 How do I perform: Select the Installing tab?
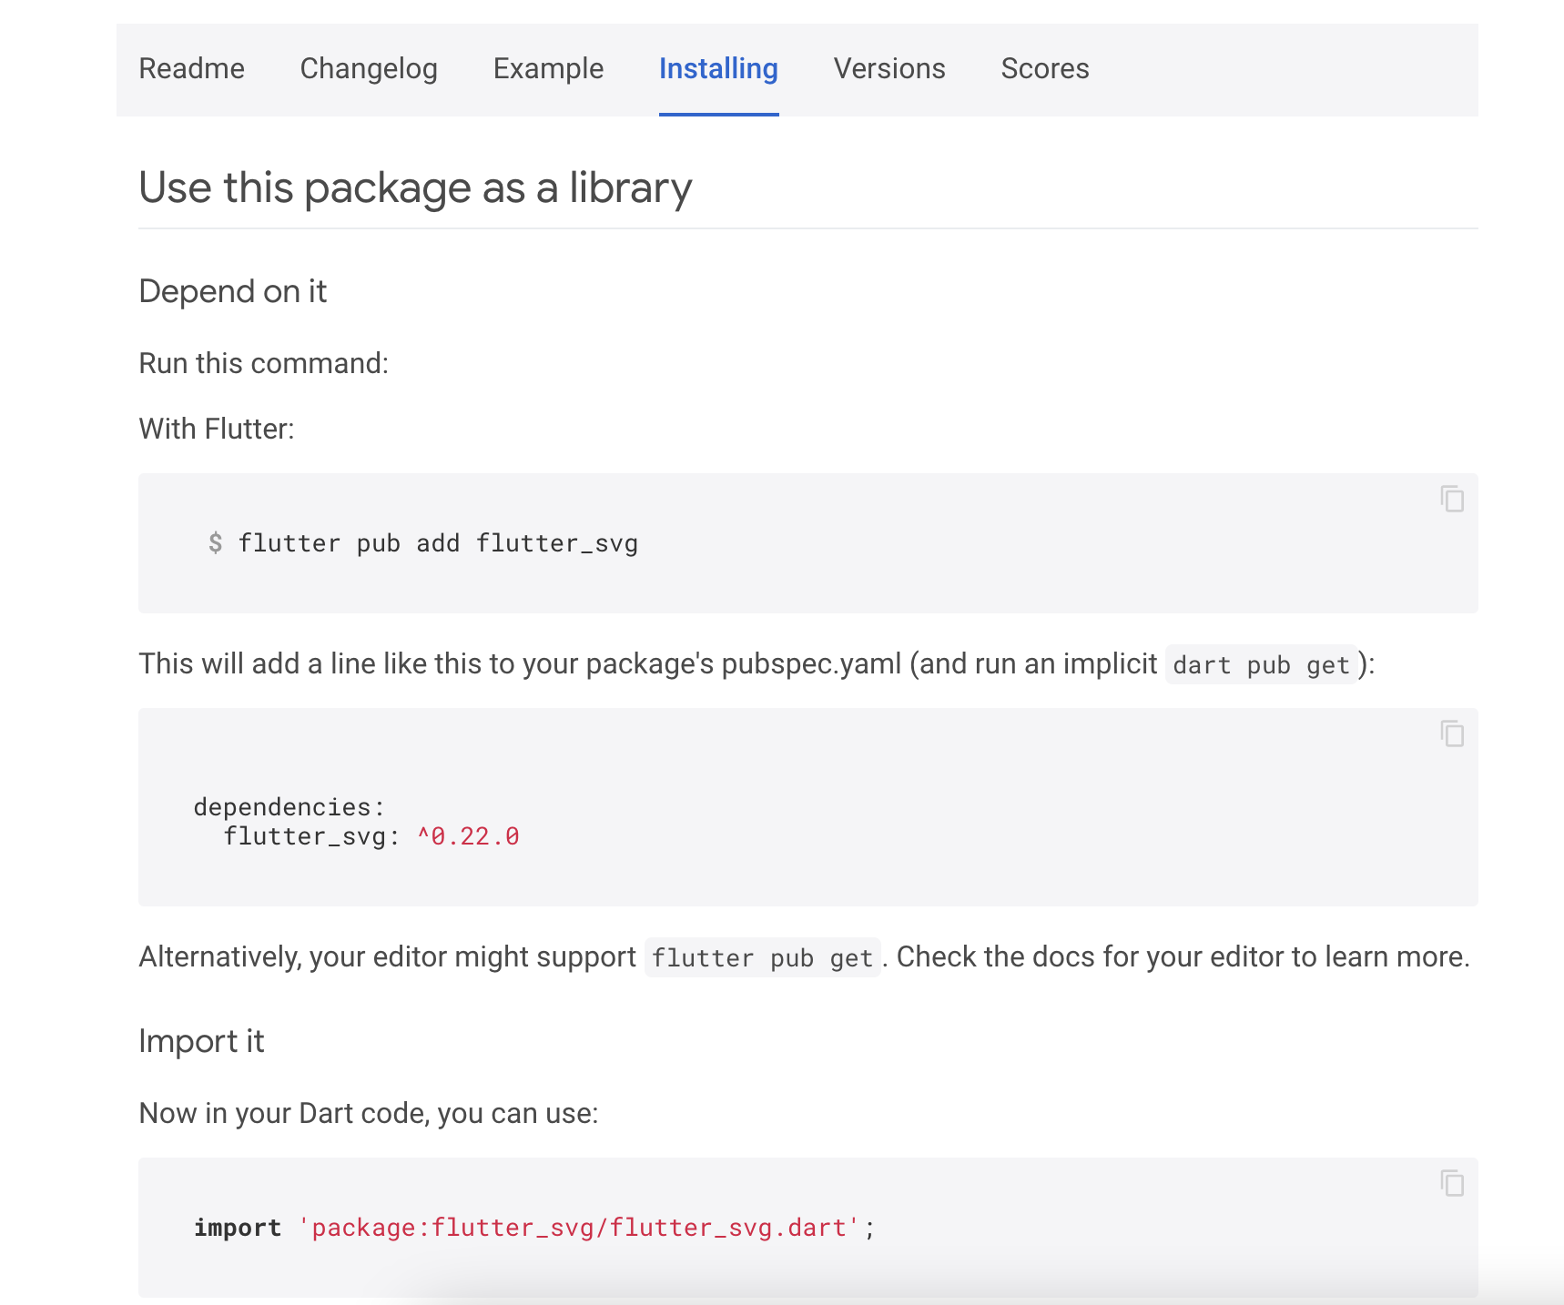click(x=718, y=69)
